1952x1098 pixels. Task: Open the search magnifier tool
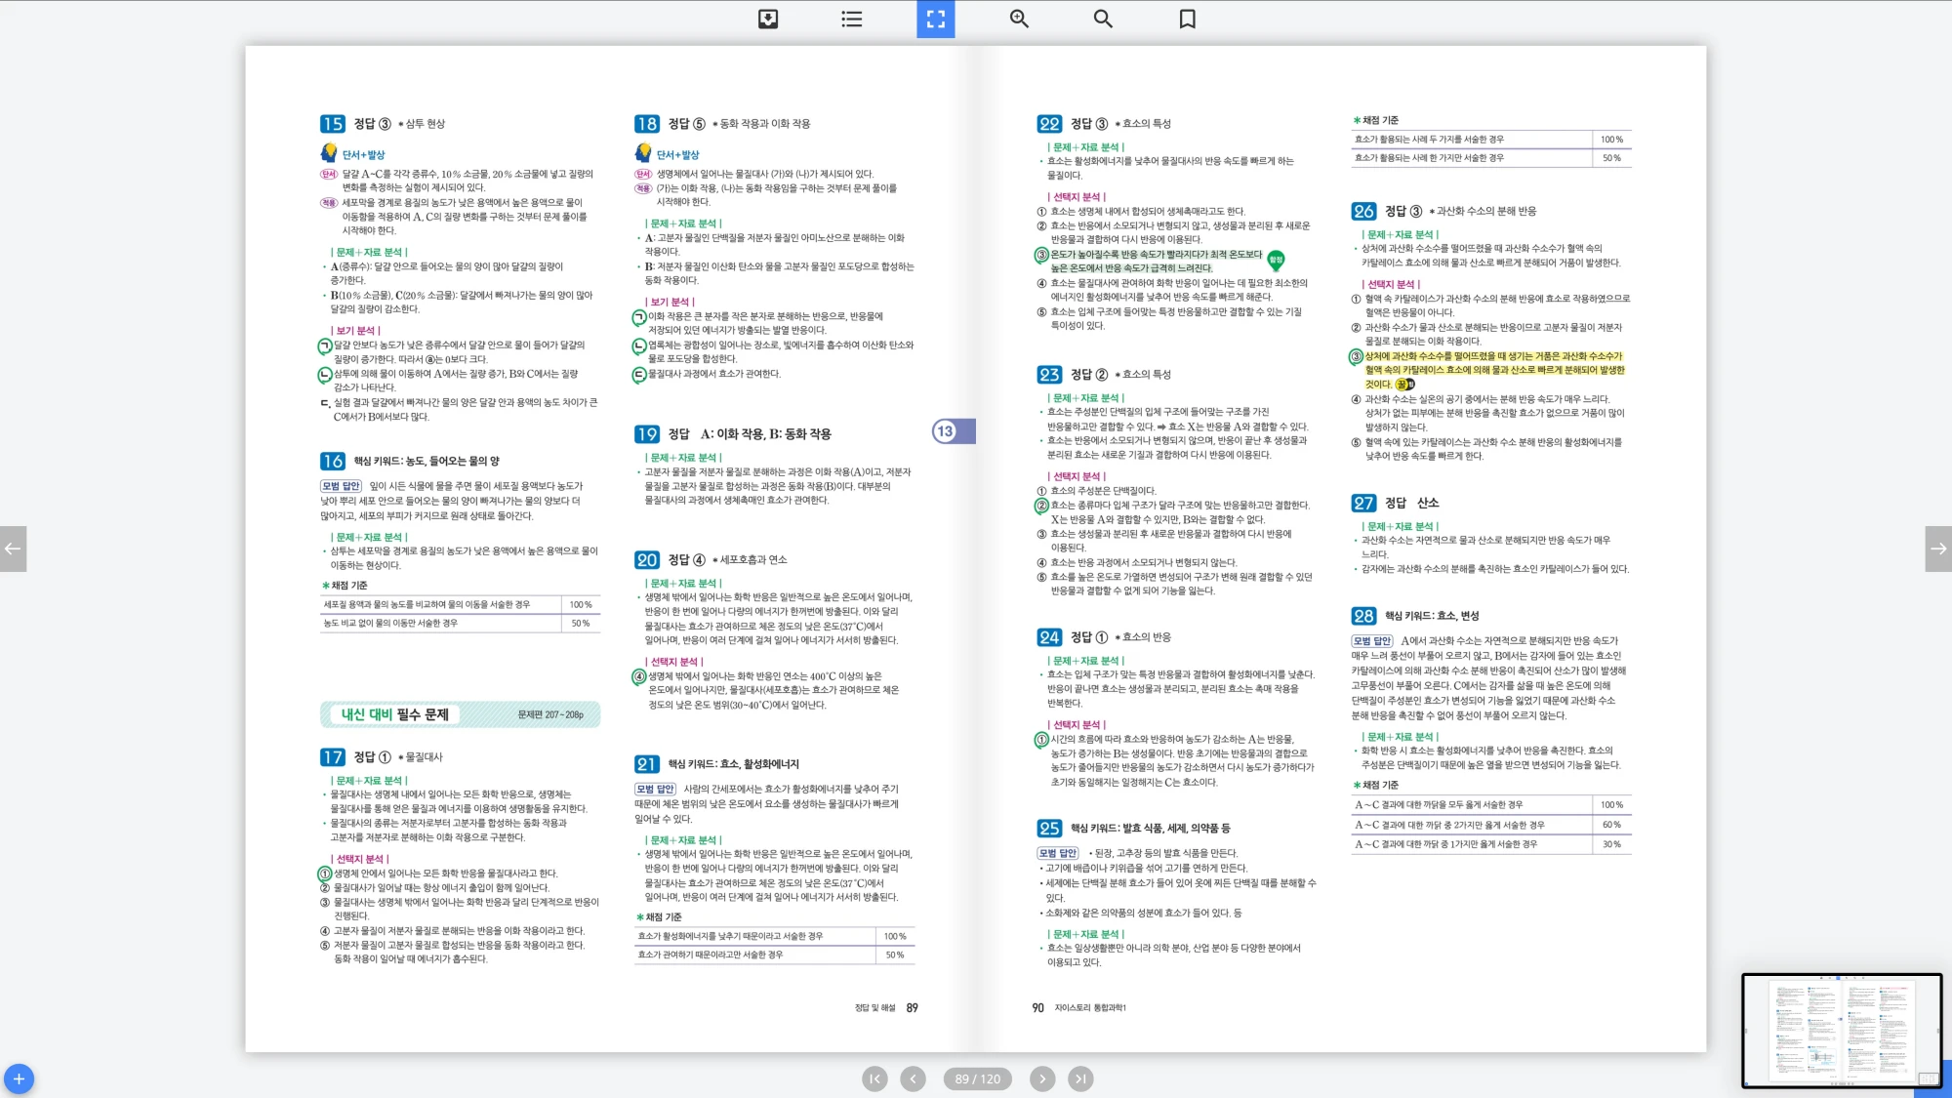(x=1103, y=19)
